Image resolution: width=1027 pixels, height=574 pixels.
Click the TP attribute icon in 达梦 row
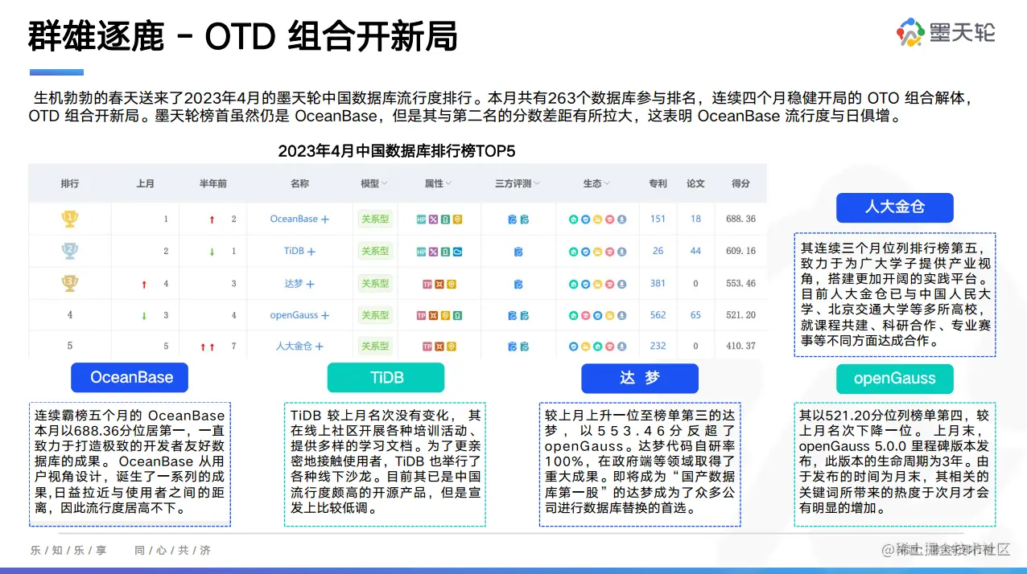pyautogui.click(x=427, y=285)
